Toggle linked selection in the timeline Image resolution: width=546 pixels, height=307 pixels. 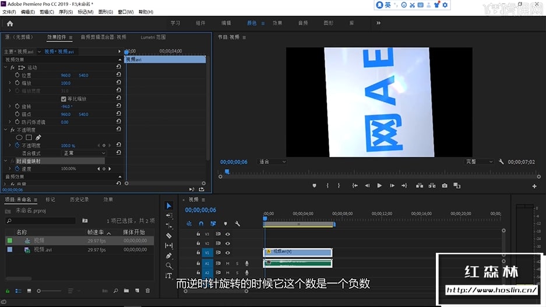click(x=213, y=224)
